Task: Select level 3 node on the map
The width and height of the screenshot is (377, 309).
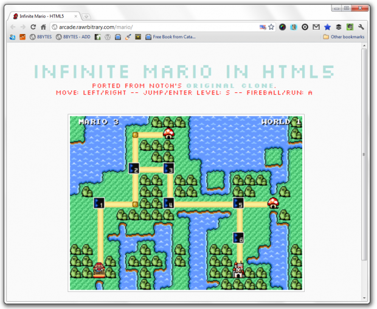Action: click(168, 168)
